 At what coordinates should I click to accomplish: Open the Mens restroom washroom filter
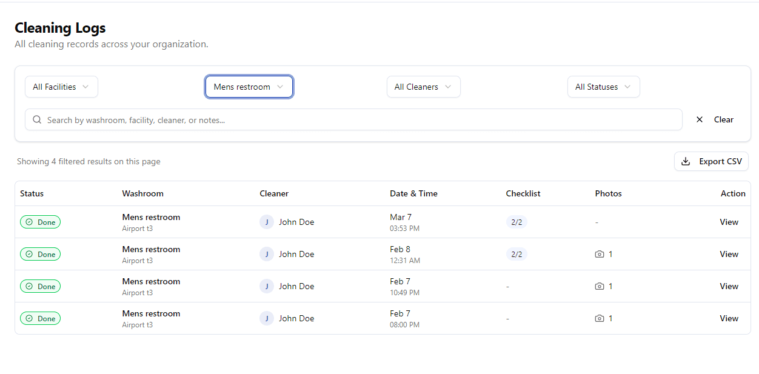coord(249,87)
